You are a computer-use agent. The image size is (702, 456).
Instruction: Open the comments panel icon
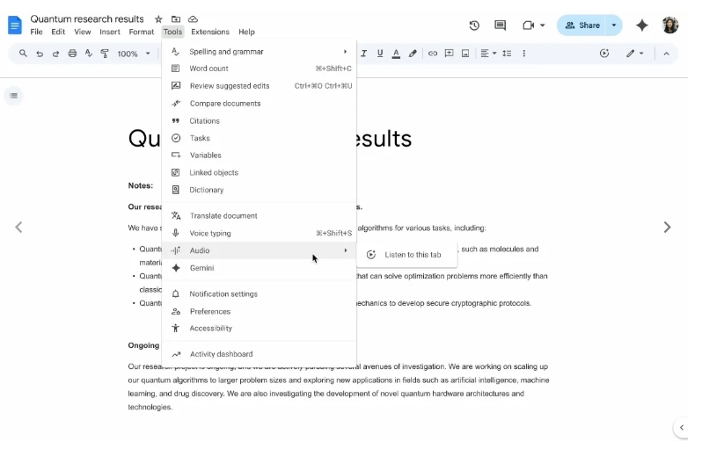click(x=500, y=25)
